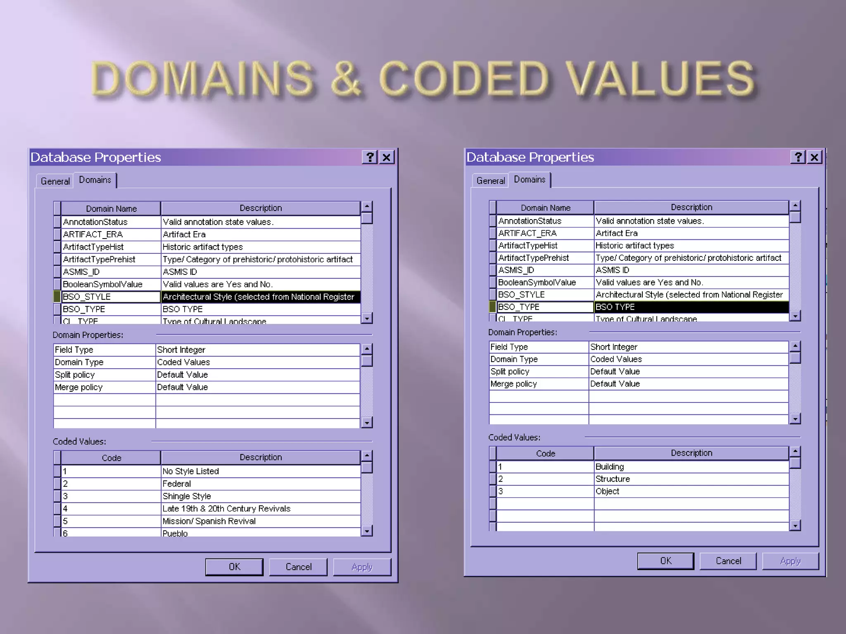This screenshot has height=634, width=846.
Task: Switch to General tab in right dialog
Action: point(490,181)
